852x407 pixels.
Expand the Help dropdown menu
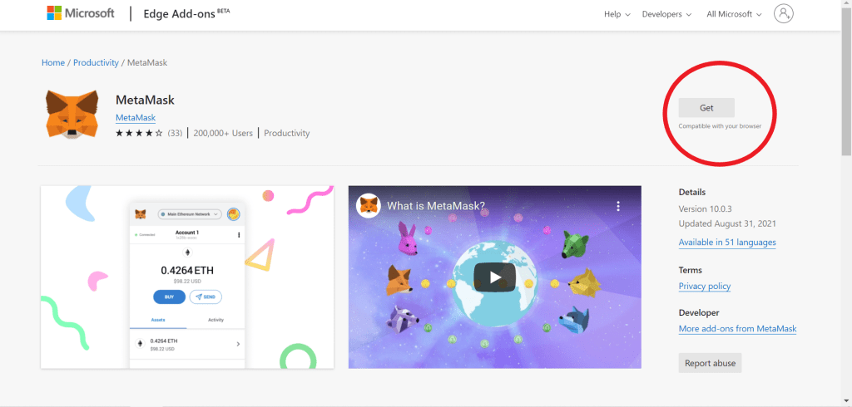coord(617,14)
